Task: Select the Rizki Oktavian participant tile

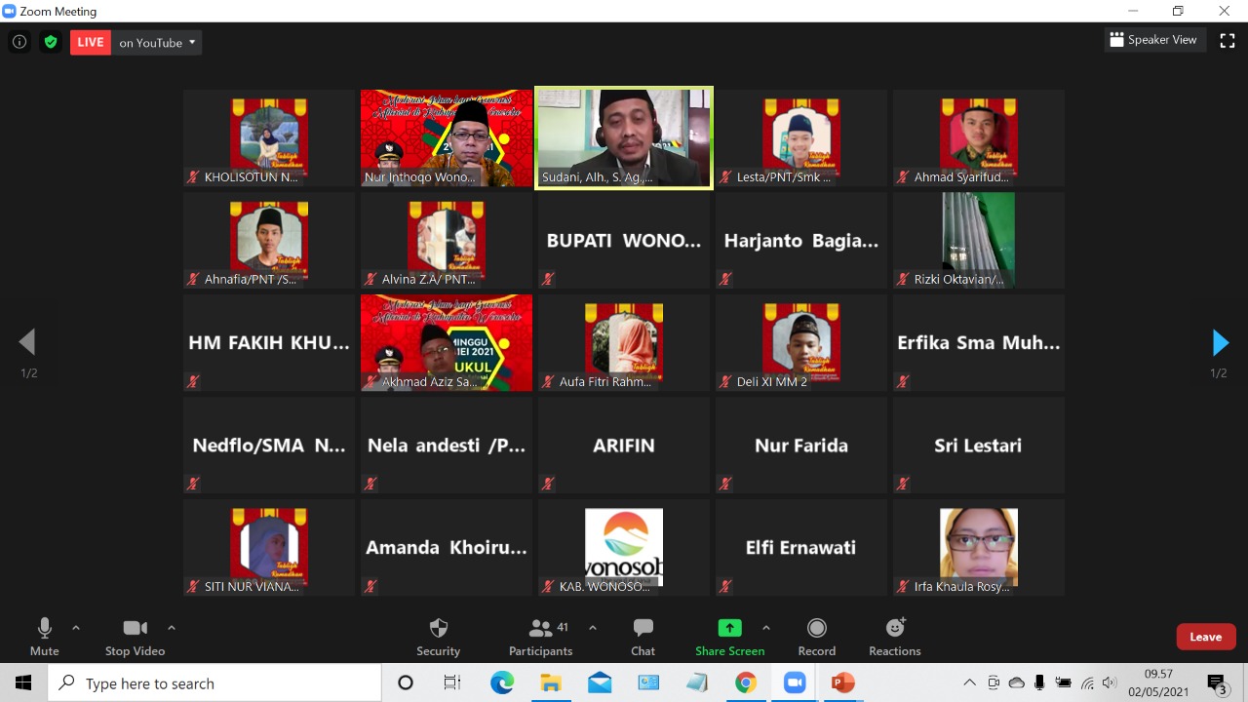Action: 979,240
